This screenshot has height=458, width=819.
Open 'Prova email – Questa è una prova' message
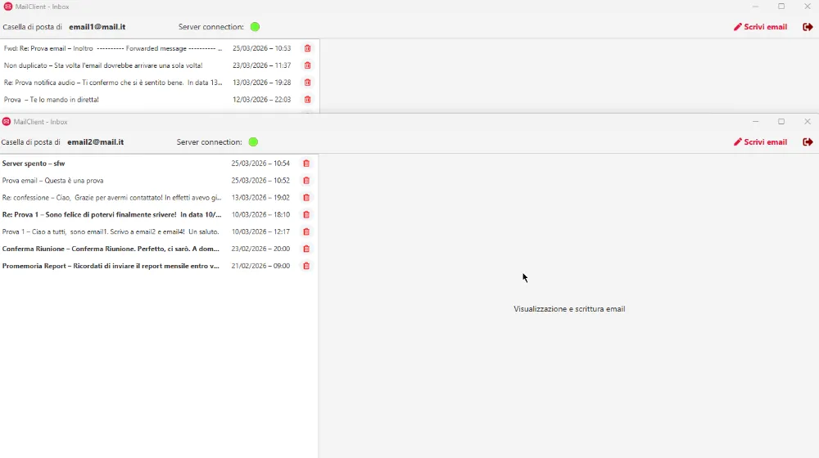159,181
